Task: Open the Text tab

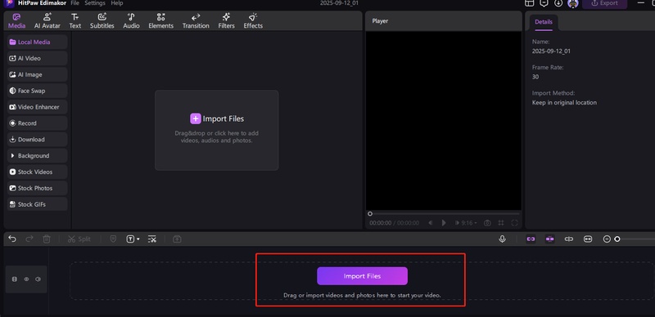Action: click(75, 21)
